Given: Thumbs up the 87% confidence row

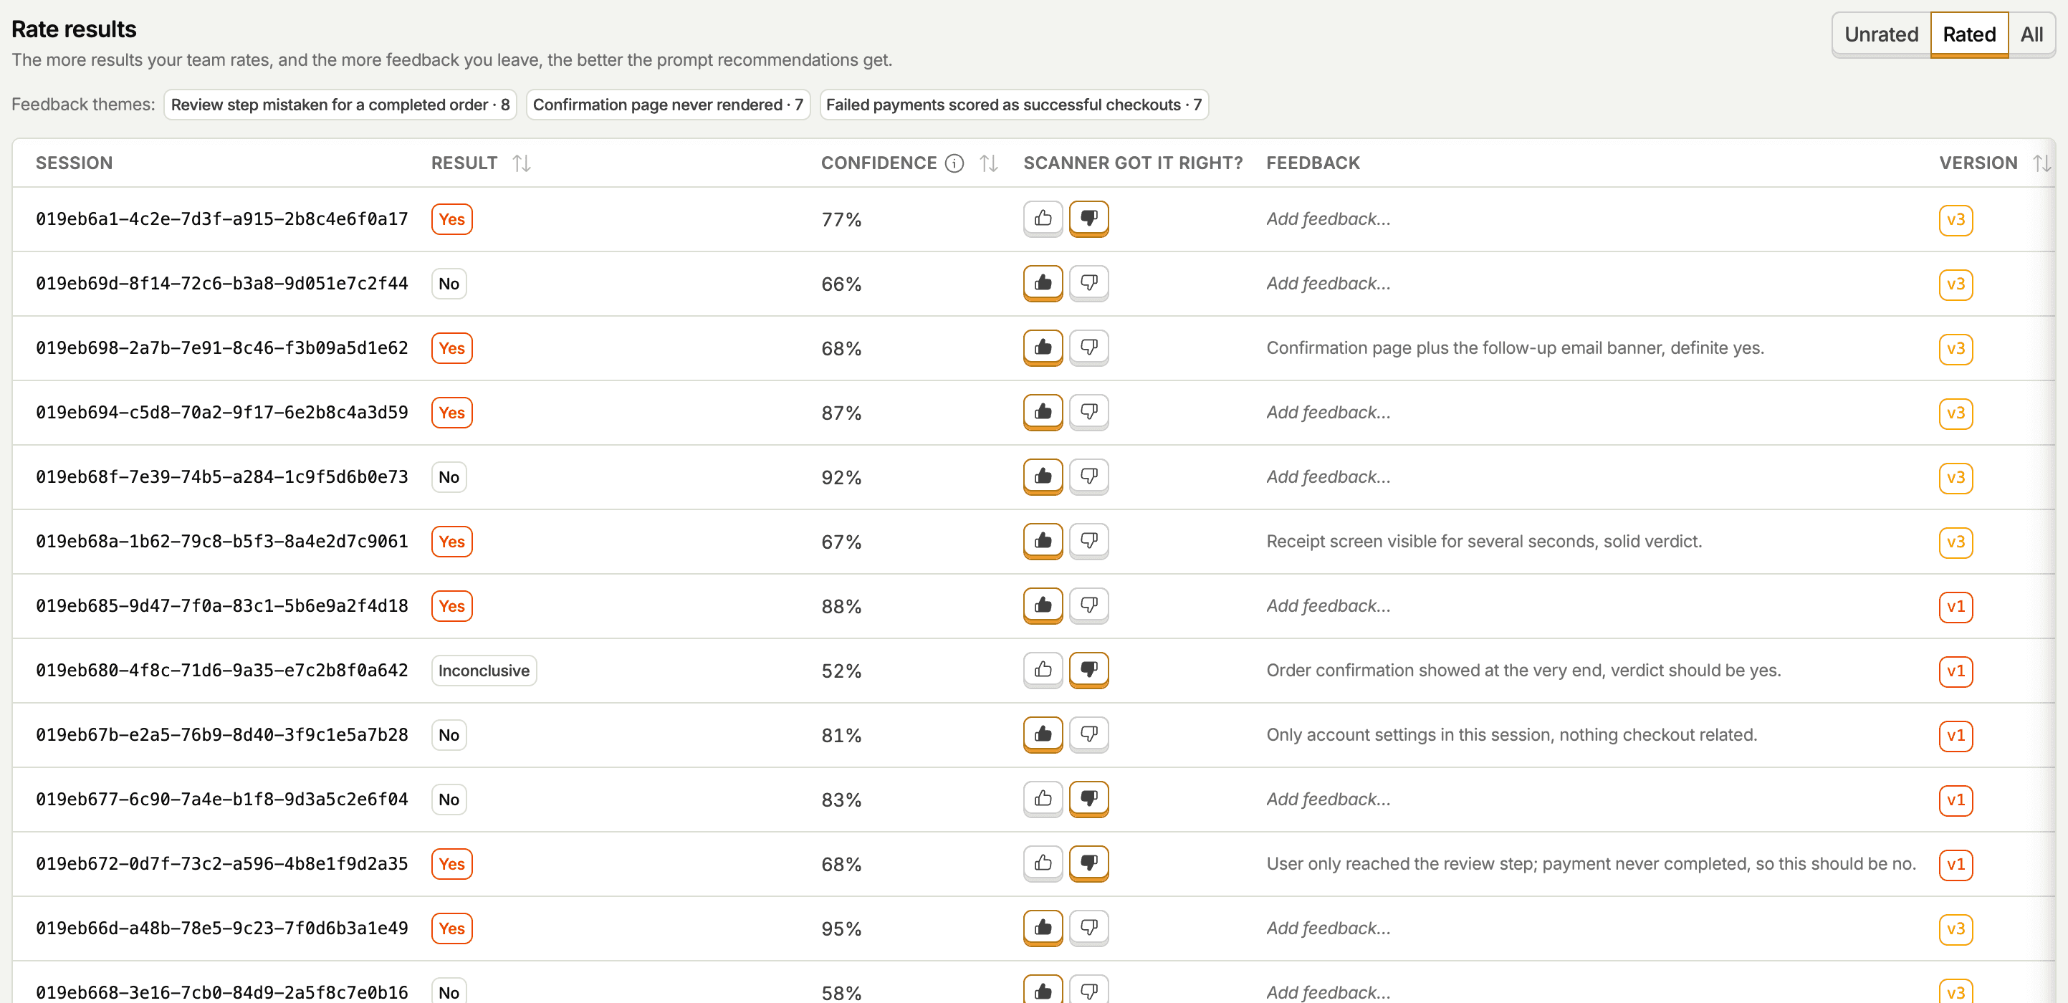Looking at the screenshot, I should tap(1043, 413).
